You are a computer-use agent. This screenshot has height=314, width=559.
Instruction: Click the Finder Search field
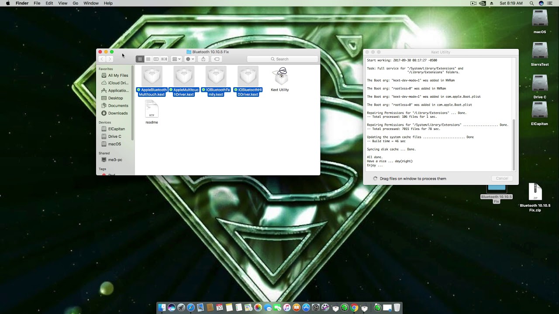coord(282,59)
